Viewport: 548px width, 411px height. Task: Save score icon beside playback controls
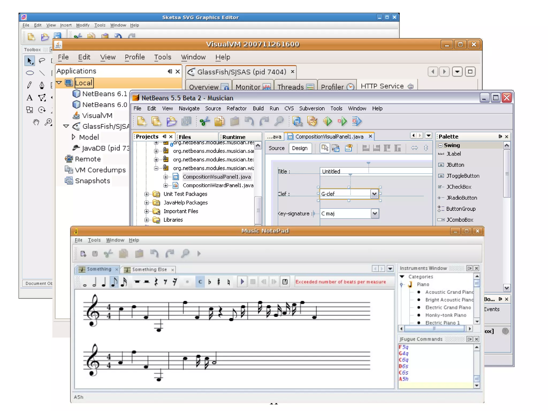tap(285, 282)
